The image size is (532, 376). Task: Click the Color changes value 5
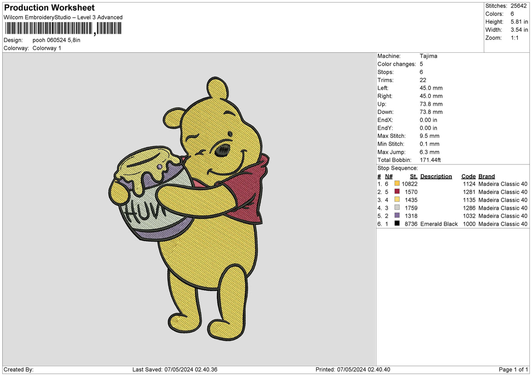tap(421, 64)
